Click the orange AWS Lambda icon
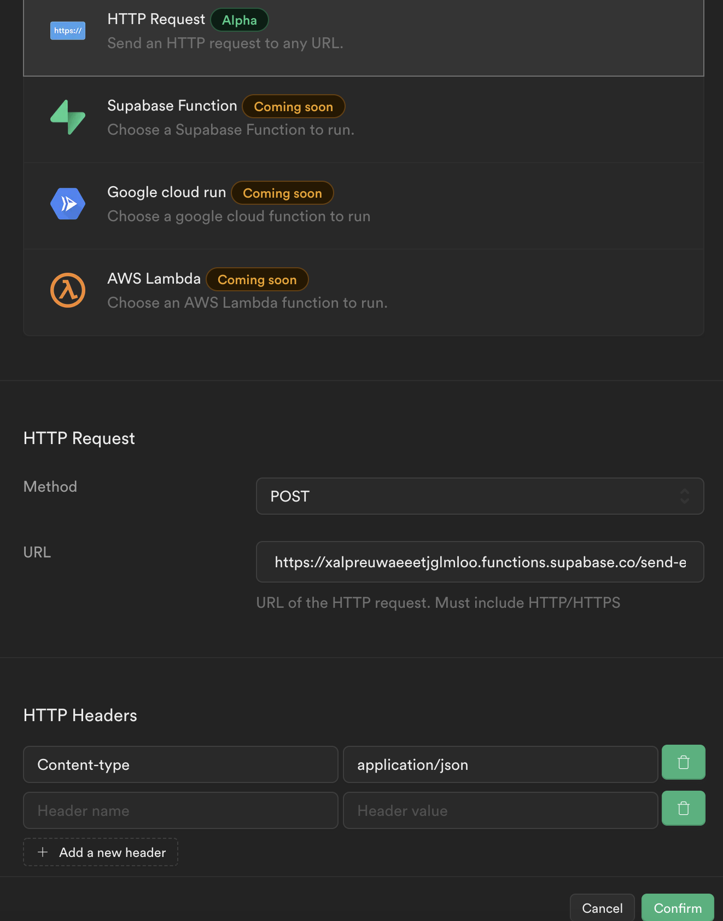723x921 pixels. tap(68, 290)
